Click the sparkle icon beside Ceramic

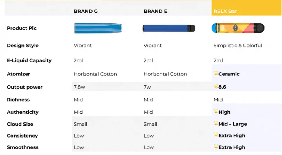pyautogui.click(x=216, y=73)
